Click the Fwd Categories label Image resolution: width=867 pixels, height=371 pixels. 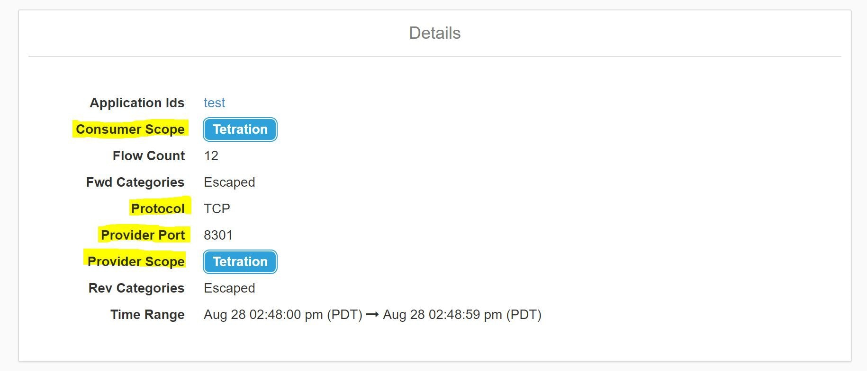coord(135,182)
